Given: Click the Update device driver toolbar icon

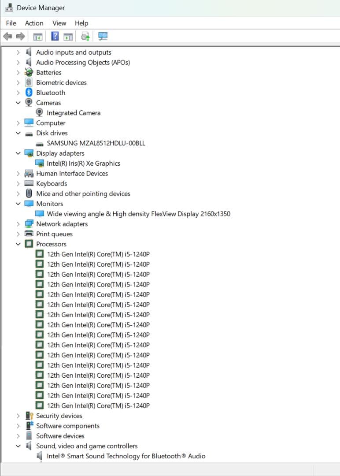Looking at the screenshot, I should pyautogui.click(x=85, y=37).
